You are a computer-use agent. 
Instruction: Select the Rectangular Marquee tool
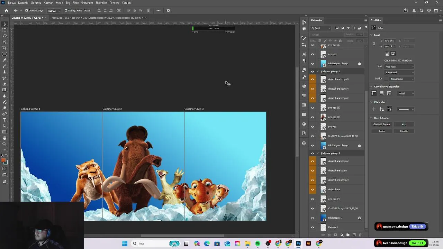[x=4, y=30]
